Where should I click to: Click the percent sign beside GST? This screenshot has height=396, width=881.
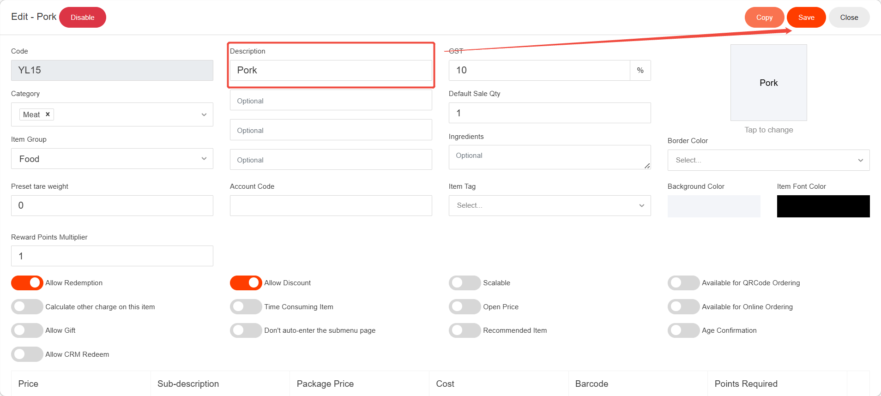pos(640,71)
